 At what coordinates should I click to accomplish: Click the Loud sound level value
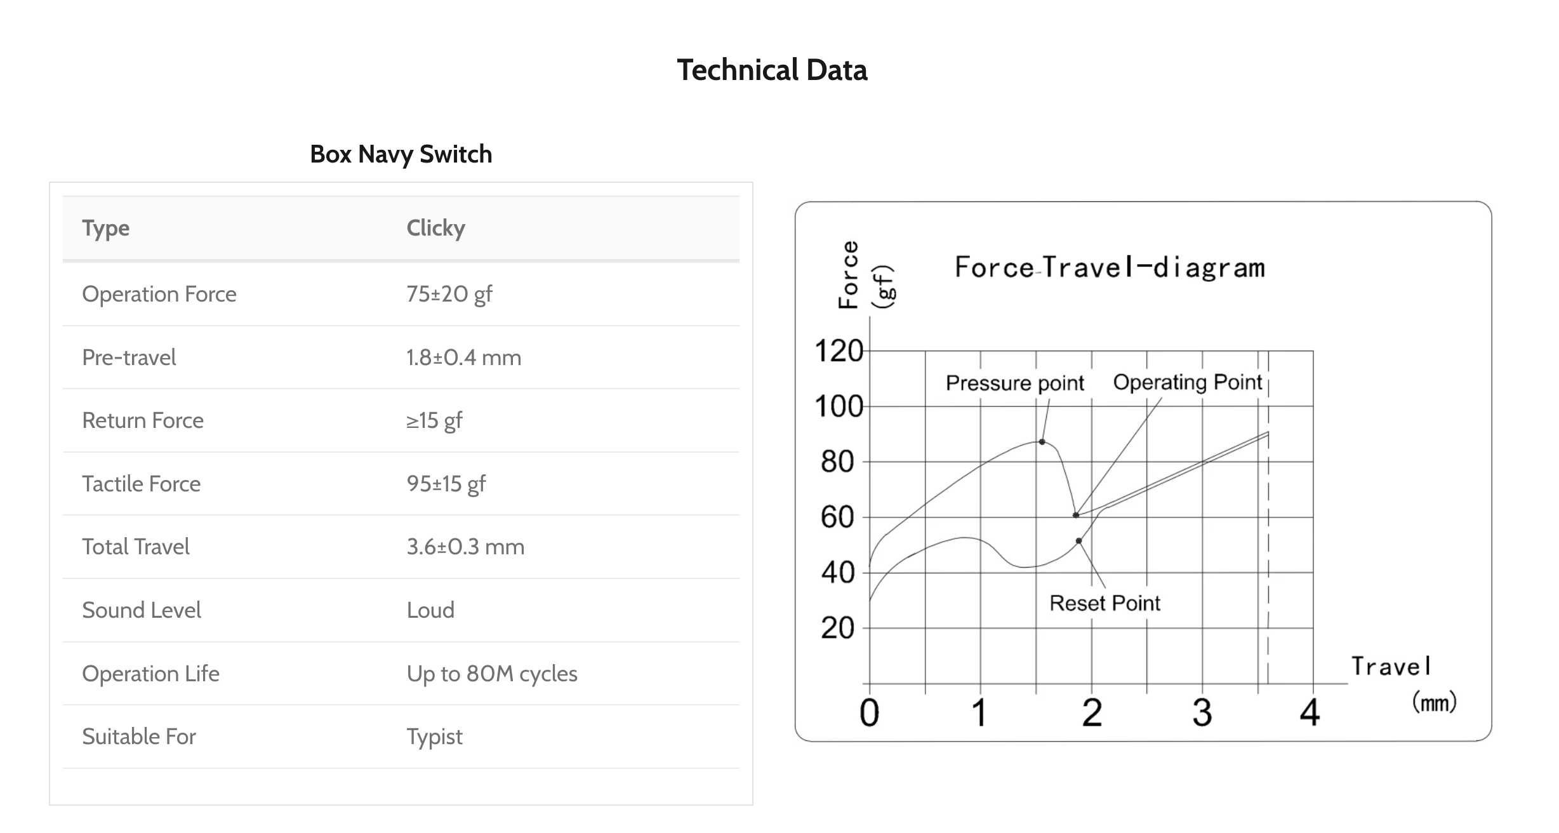coord(430,610)
